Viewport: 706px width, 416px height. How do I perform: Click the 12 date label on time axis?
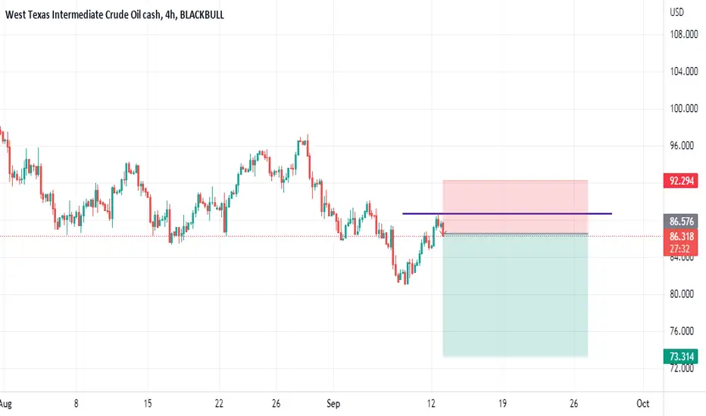tap(431, 403)
